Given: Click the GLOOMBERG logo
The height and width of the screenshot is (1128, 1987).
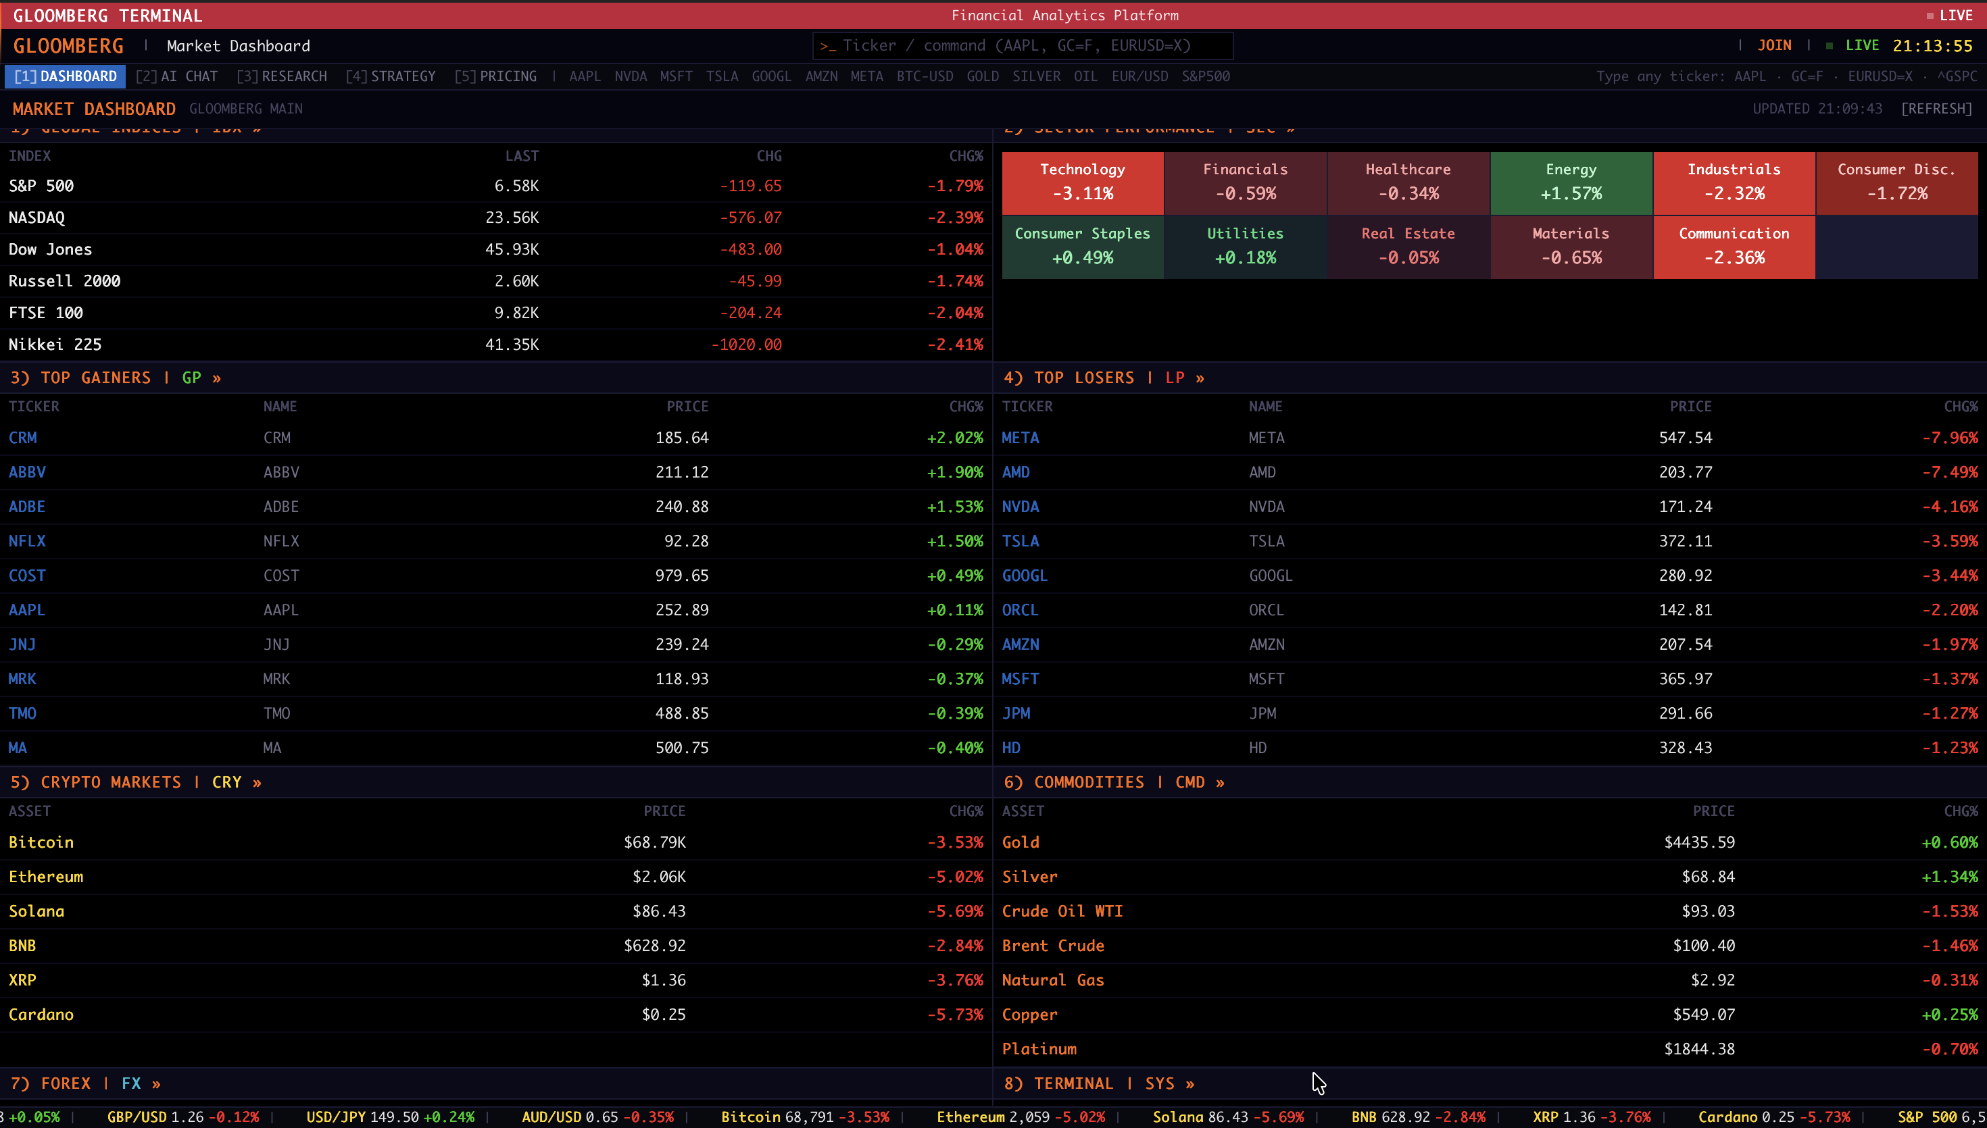Looking at the screenshot, I should 68,46.
